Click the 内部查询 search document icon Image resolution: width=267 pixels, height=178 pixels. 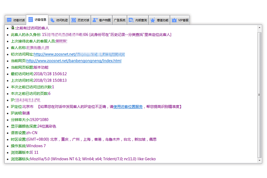tap(131, 20)
